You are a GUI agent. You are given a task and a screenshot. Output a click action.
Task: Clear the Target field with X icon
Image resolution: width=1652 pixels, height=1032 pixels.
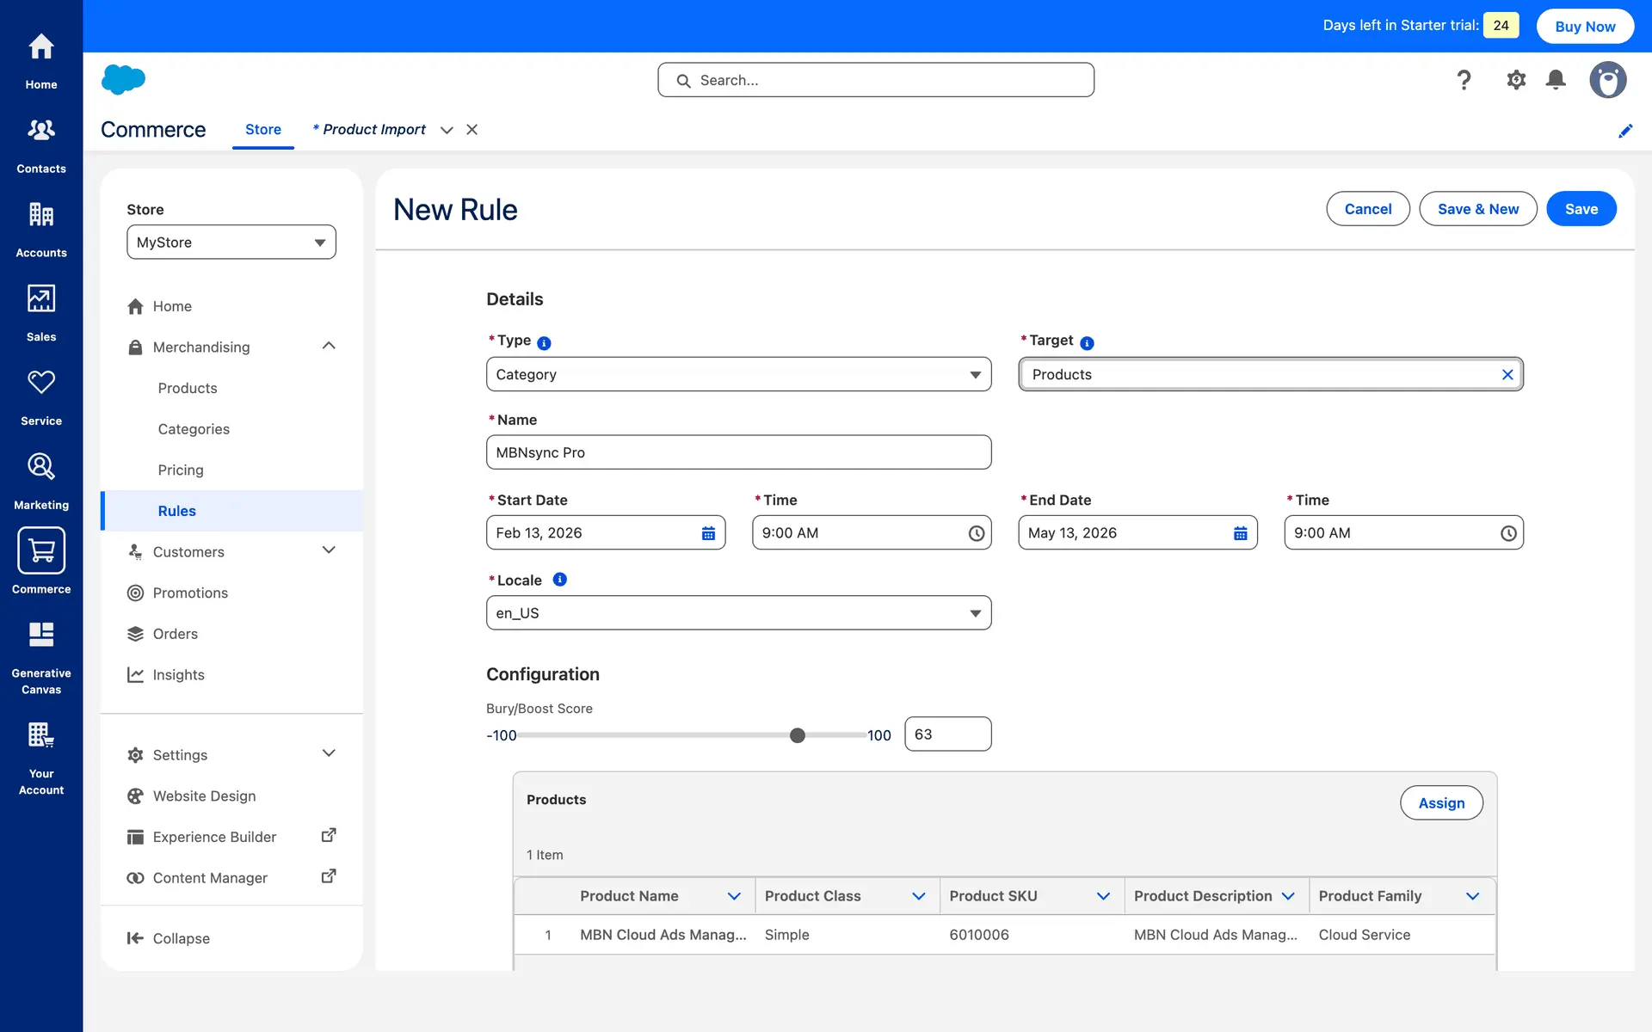click(x=1507, y=375)
